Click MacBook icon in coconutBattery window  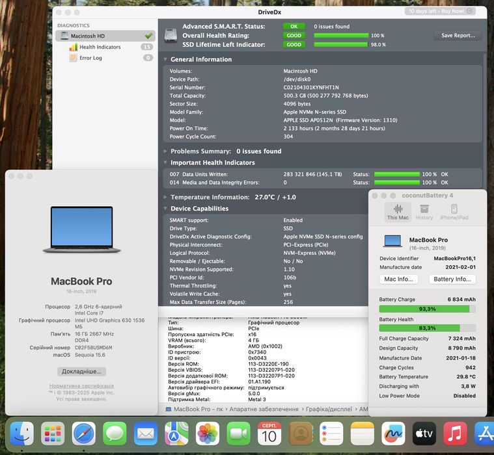pyautogui.click(x=392, y=241)
